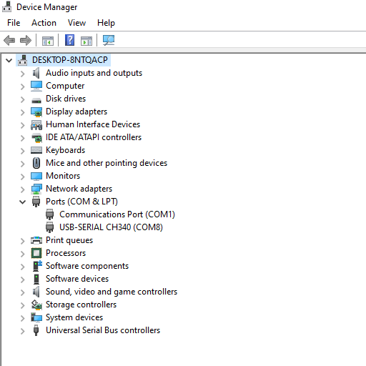Collapse the DESKTOP-8NTQACP root node
Viewport: 366px width, 366px height.
click(9, 60)
